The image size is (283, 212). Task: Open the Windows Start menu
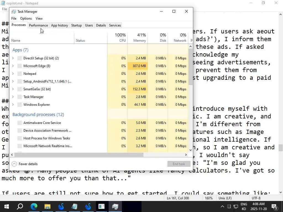click(x=7, y=206)
